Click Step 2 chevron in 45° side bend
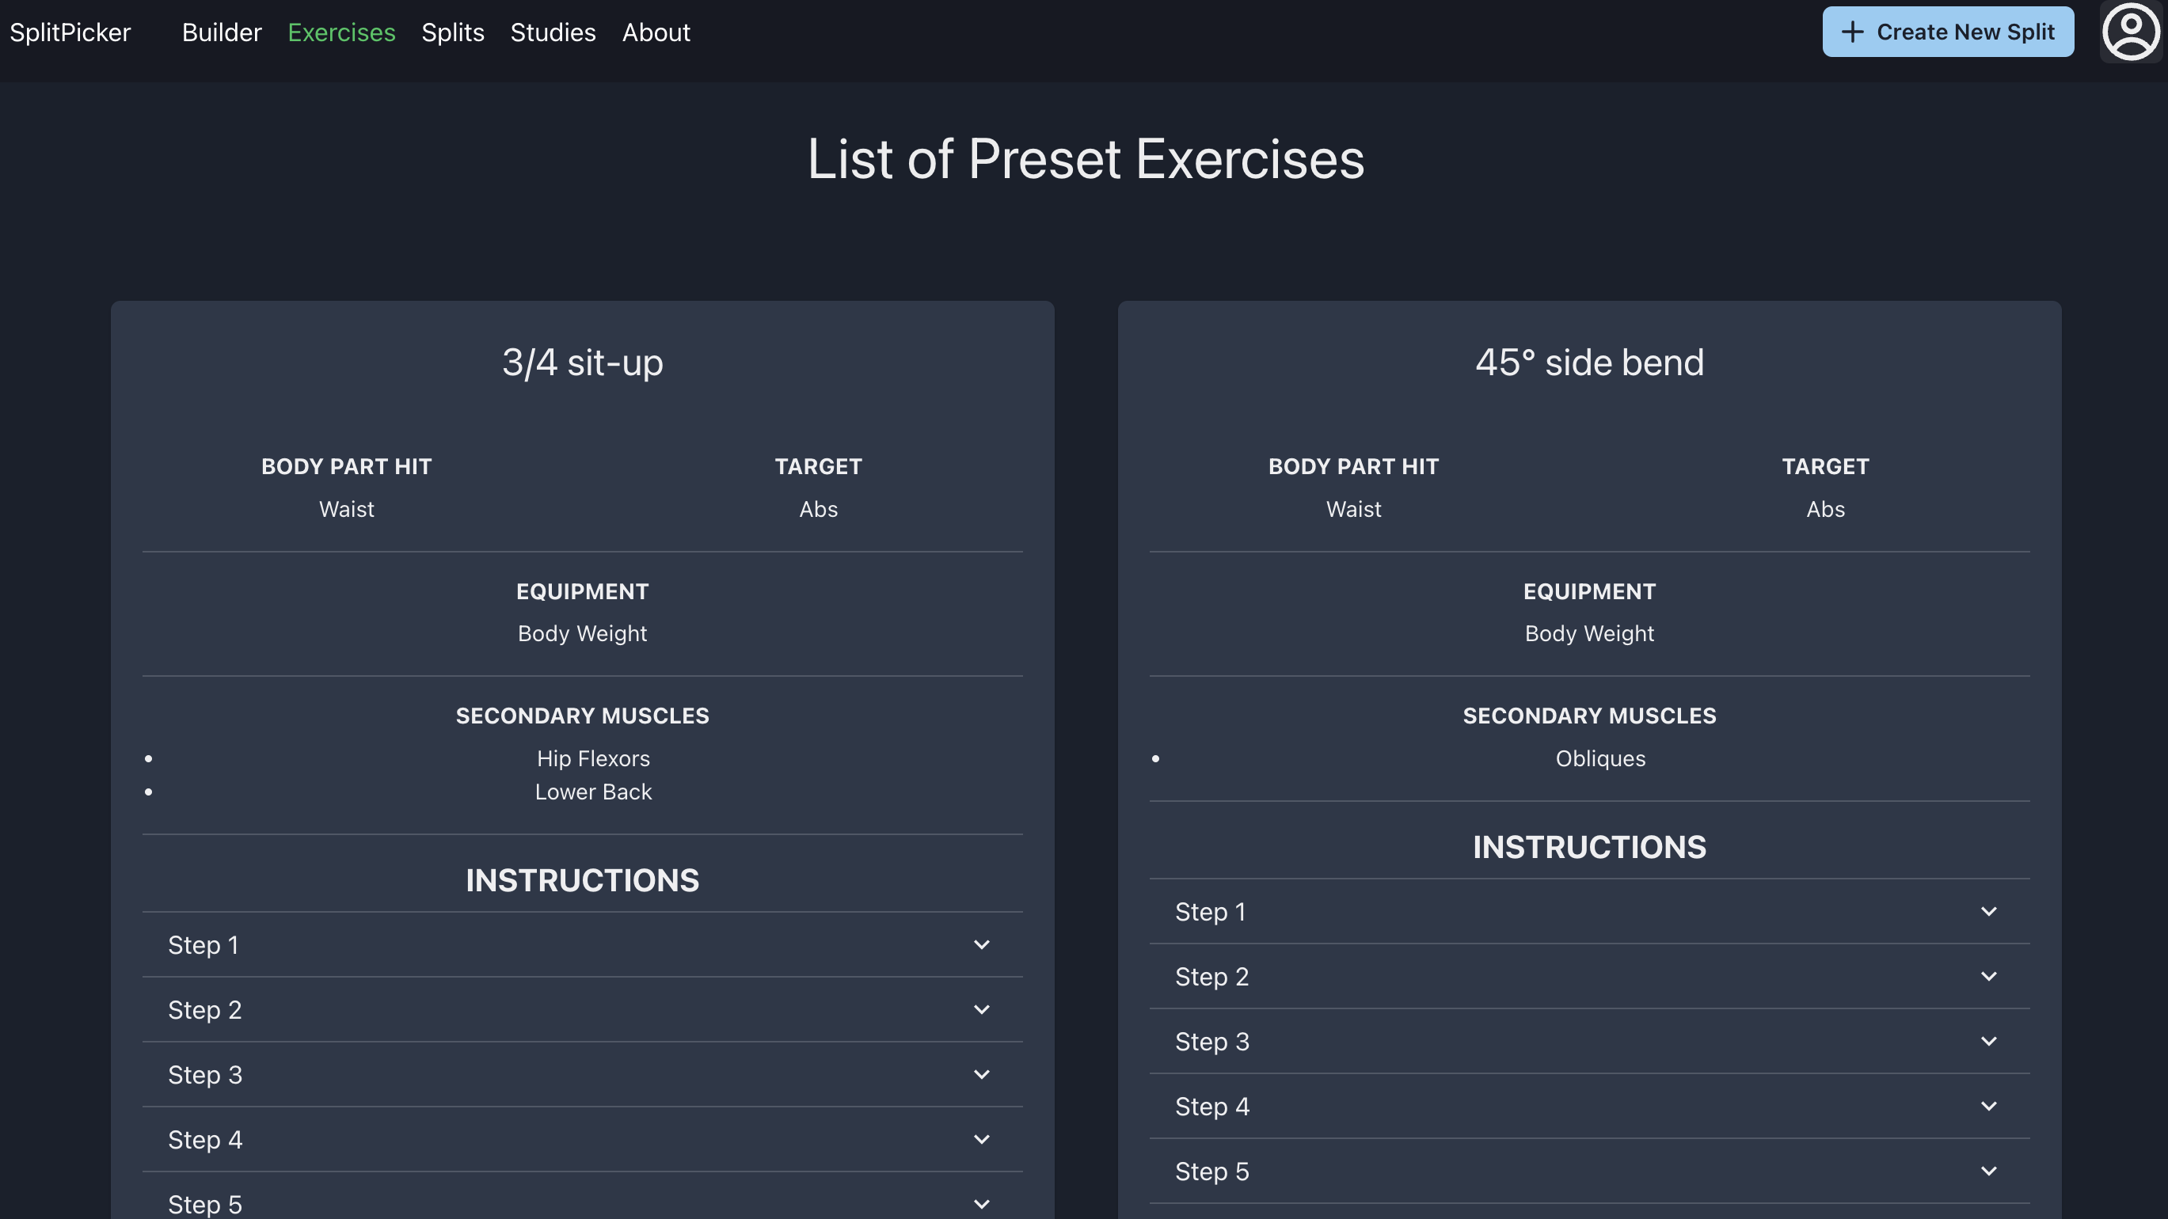This screenshot has width=2168, height=1219. coord(1988,976)
